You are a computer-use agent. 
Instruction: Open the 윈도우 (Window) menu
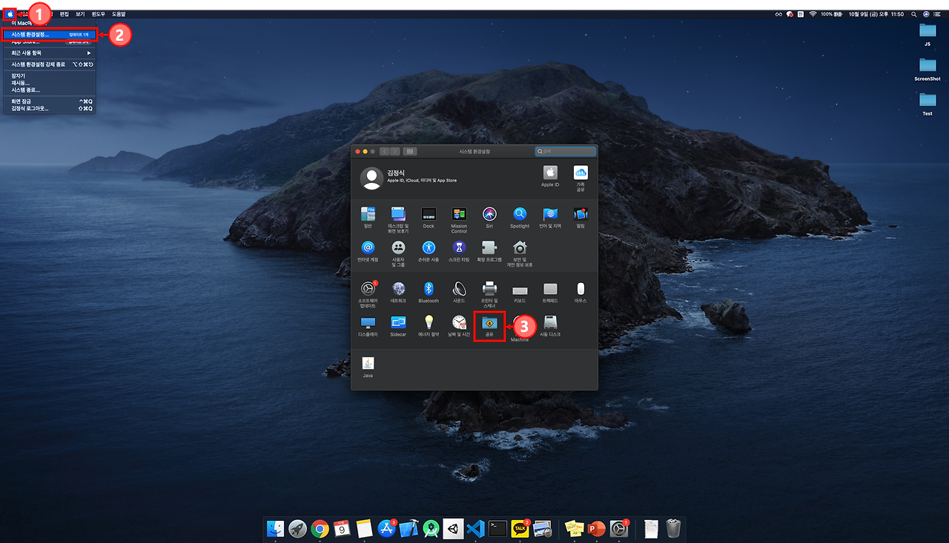pos(99,14)
